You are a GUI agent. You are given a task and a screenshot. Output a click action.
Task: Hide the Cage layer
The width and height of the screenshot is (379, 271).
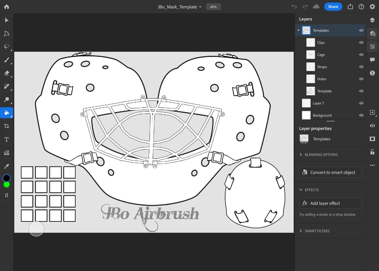tap(361, 54)
